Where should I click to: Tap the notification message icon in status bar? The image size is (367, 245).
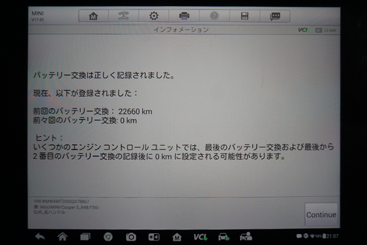tap(299, 236)
